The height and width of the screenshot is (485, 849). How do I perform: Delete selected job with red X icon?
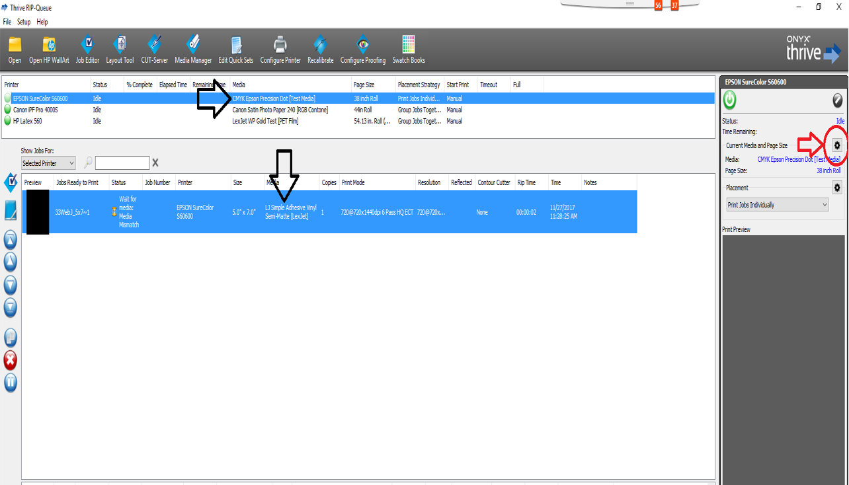click(11, 360)
